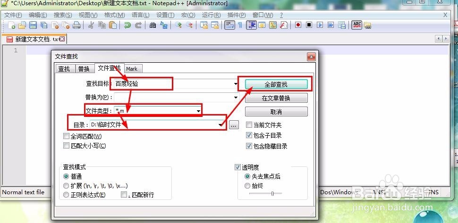Stop macro recording with square icon
Viewport: 458px width, 223px height.
pos(309,25)
